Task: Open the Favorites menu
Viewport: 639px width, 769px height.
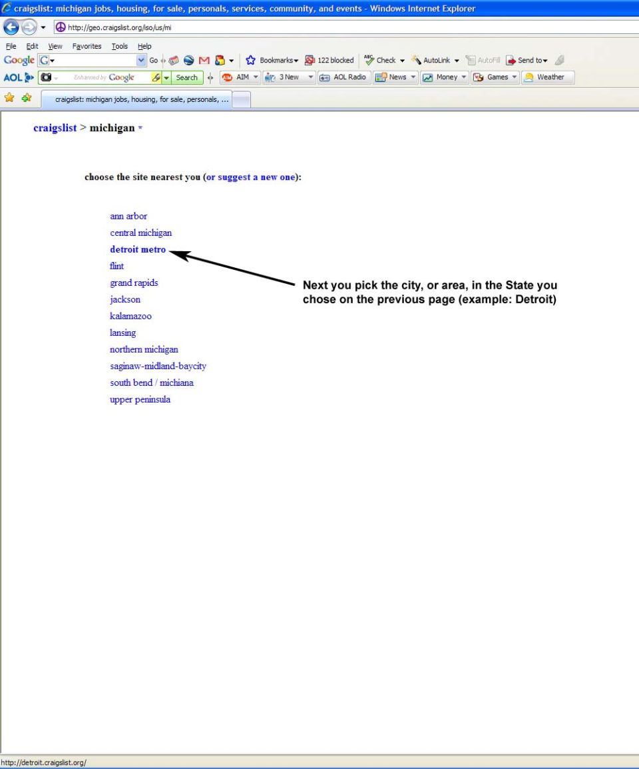Action: click(87, 46)
